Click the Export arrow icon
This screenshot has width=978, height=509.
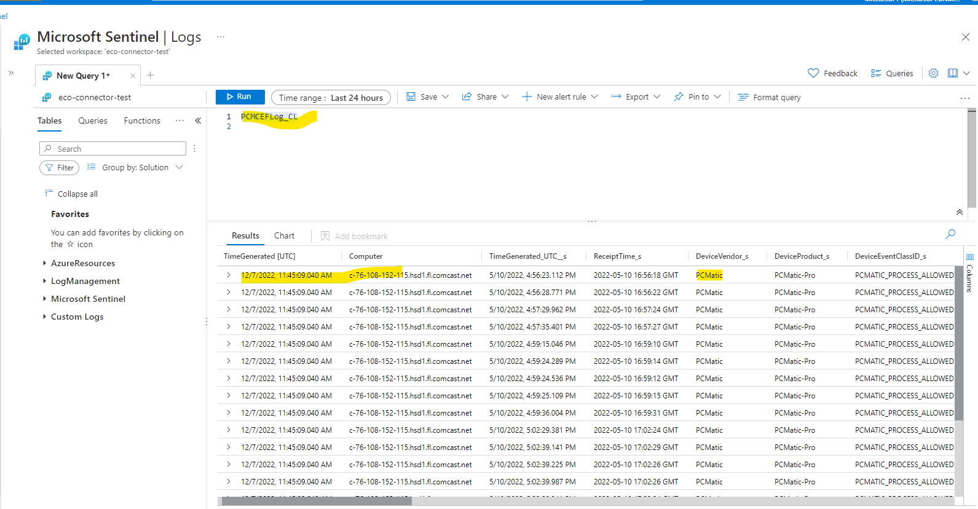616,97
